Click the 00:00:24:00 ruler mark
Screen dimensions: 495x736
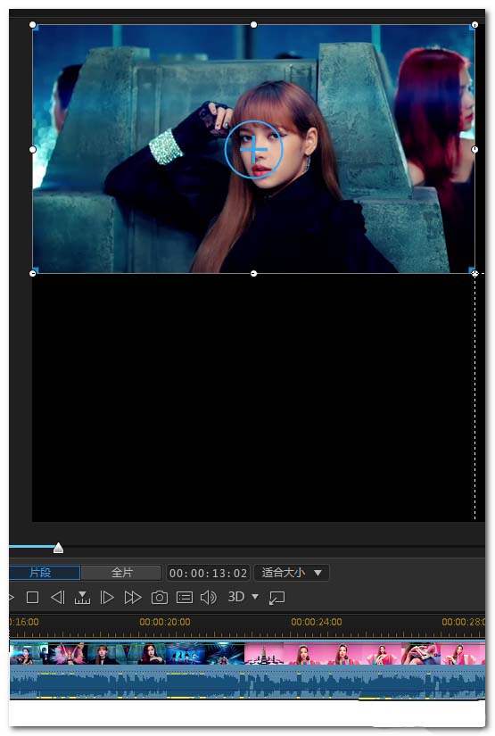317,622
